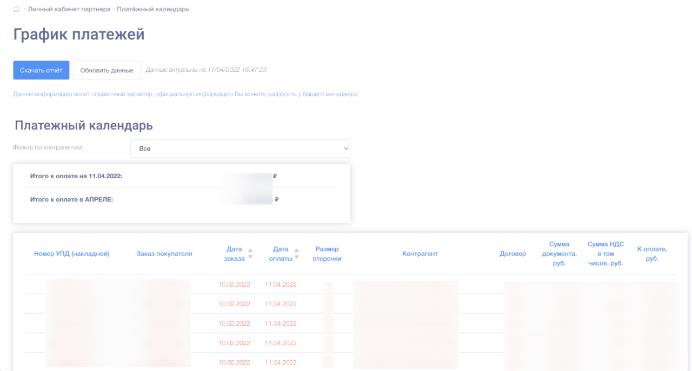Sort by payment date using the arrows icon
Viewport: 692px width, 371px height.
pyautogui.click(x=296, y=254)
